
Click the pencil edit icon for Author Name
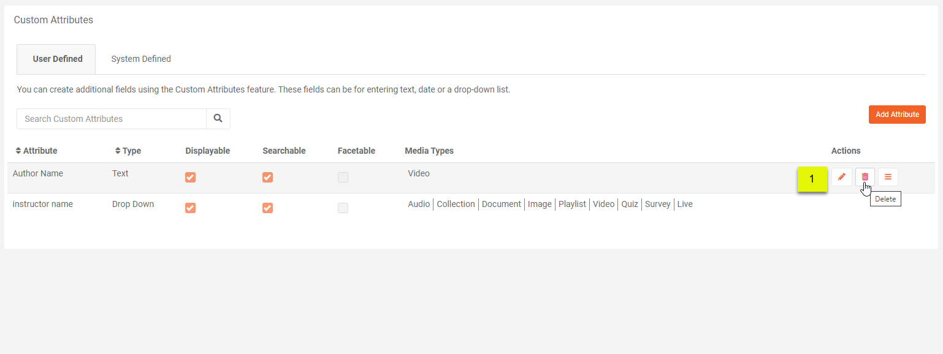click(x=841, y=177)
